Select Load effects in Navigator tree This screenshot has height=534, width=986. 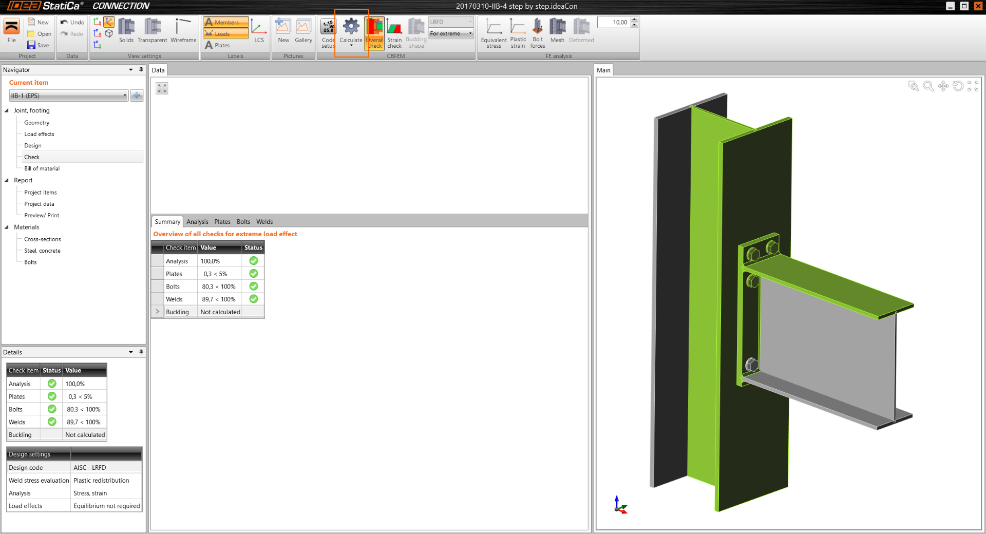point(39,134)
